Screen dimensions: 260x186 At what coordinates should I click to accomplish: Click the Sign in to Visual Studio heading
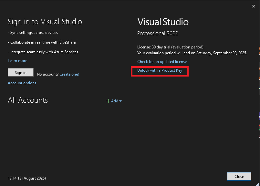[45, 22]
